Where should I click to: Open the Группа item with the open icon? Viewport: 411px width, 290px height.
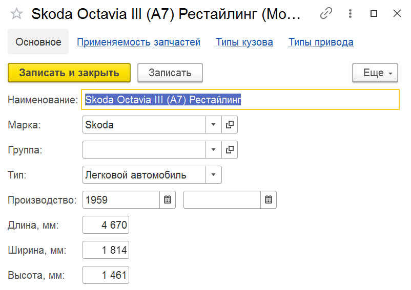[230, 150]
